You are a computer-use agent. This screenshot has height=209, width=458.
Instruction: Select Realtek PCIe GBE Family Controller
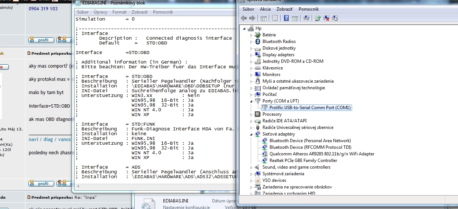coord(303,161)
